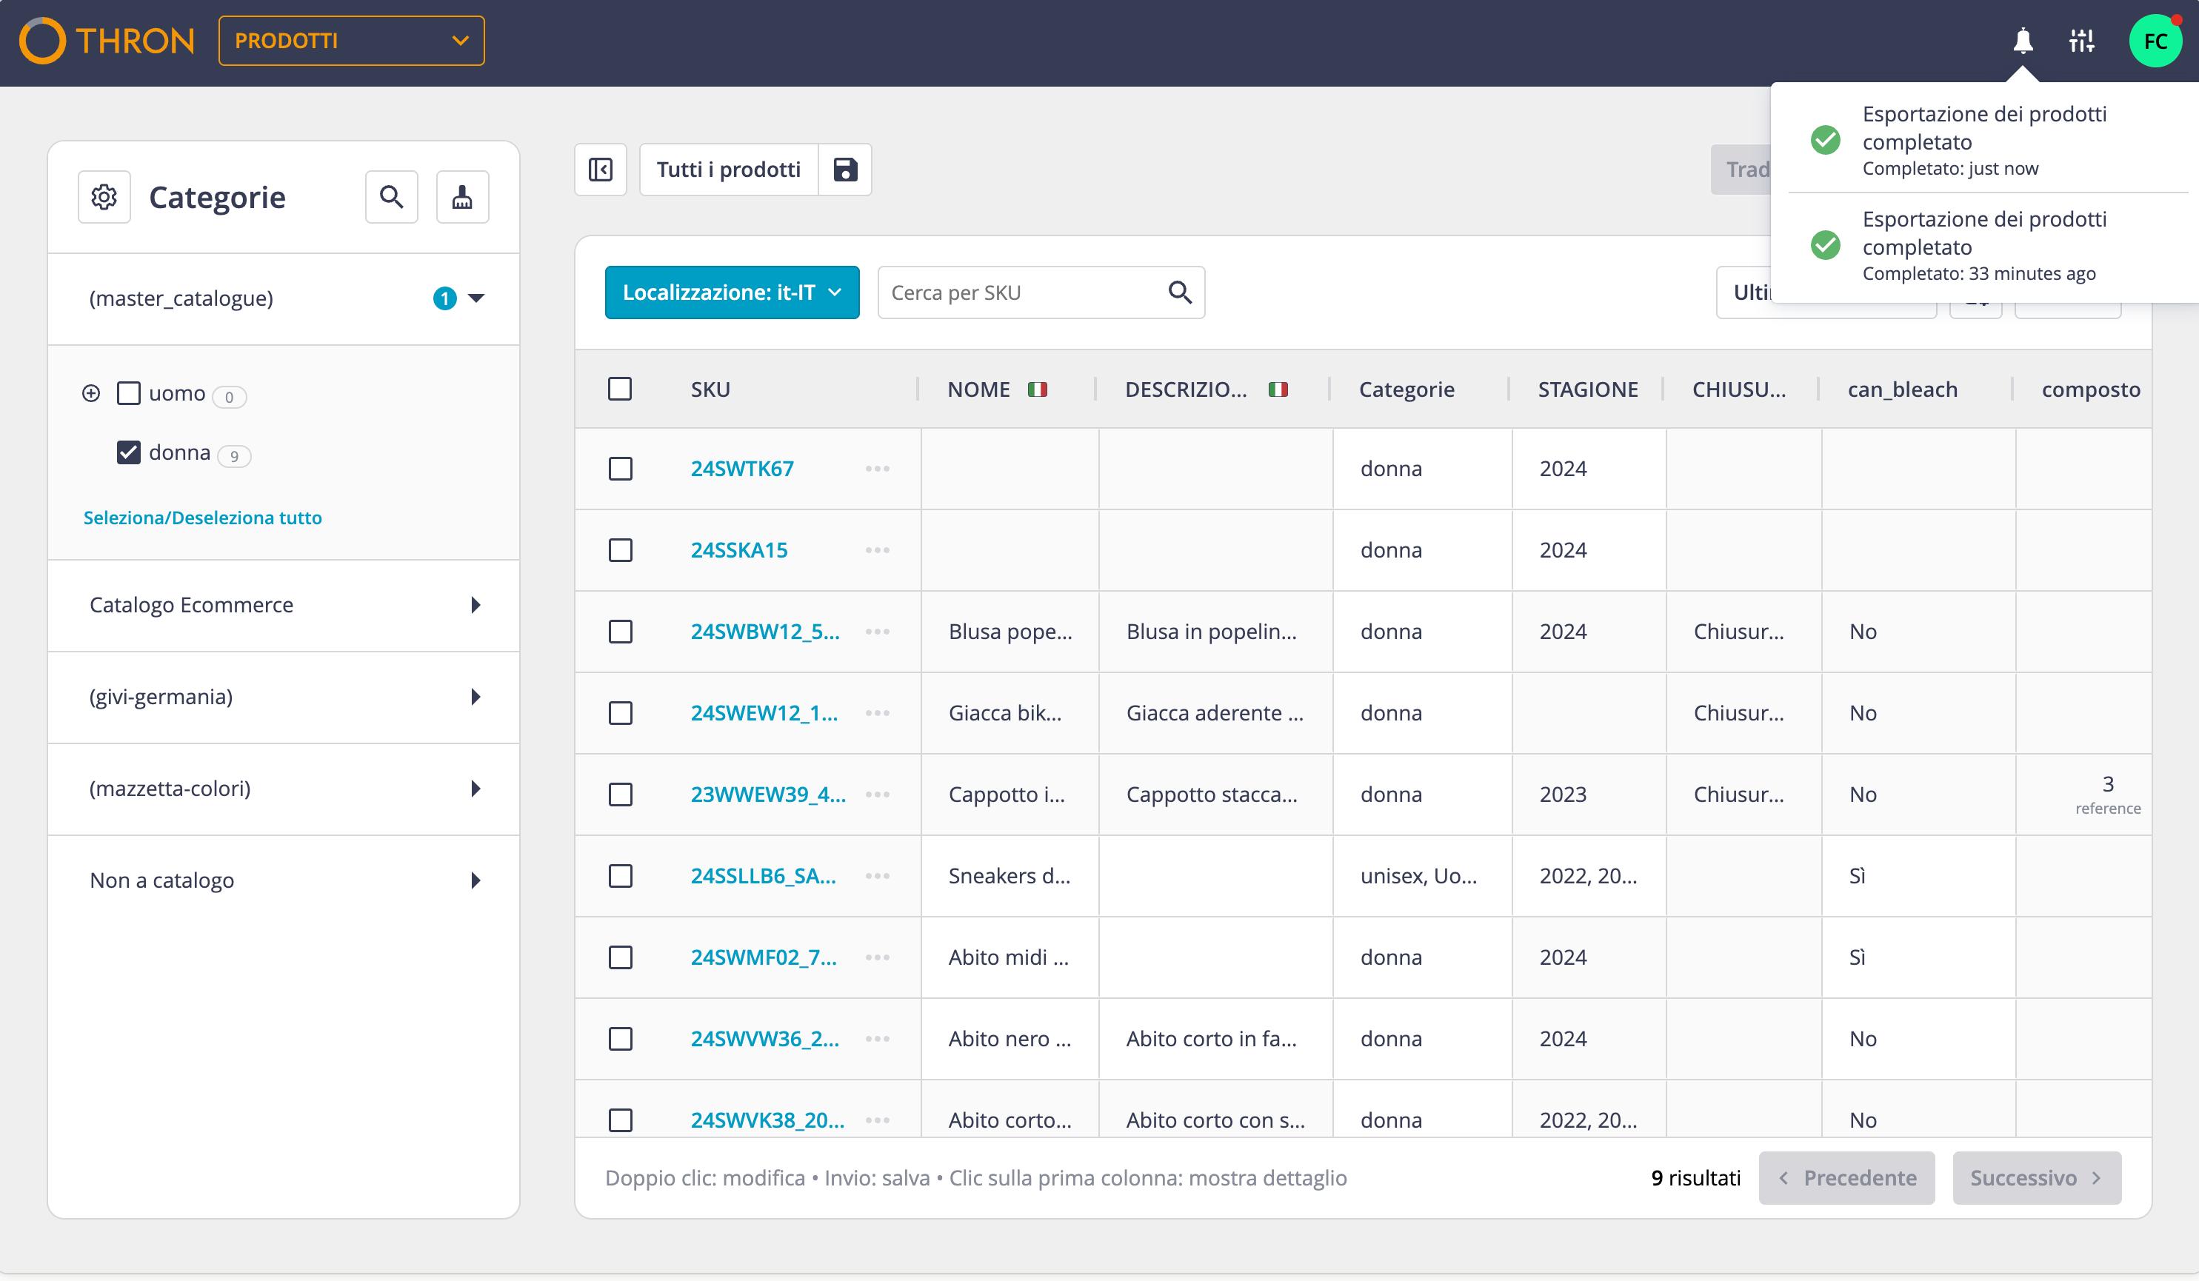Viewport: 2199px width, 1281px height.
Task: Click the Categorie gear settings icon
Action: click(x=104, y=197)
